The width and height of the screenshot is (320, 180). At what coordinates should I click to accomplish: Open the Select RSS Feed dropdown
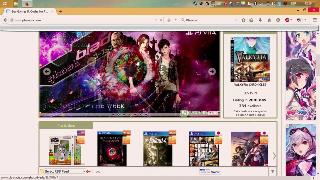coord(65,171)
